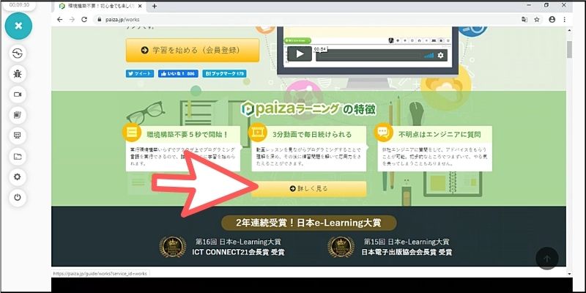Screen dimensions: 586x293
Task: Reload the paiza page
Action: pyautogui.click(x=84, y=20)
